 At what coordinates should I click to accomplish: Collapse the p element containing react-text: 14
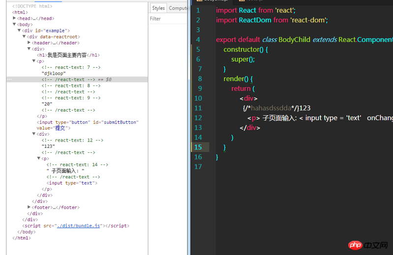click(x=39, y=158)
